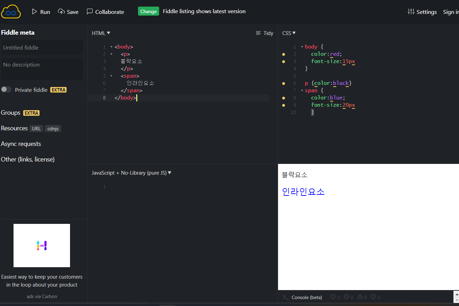Screen dimensions: 459x306
Task: Open Other (links, license) section
Action: pos(28,159)
